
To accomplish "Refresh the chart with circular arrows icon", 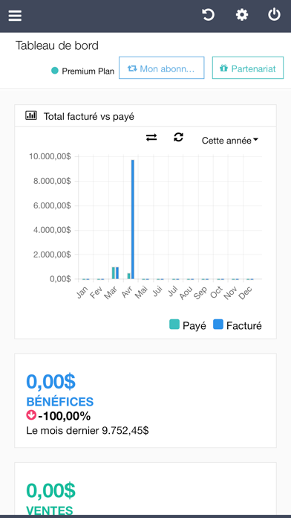I will pyautogui.click(x=178, y=137).
